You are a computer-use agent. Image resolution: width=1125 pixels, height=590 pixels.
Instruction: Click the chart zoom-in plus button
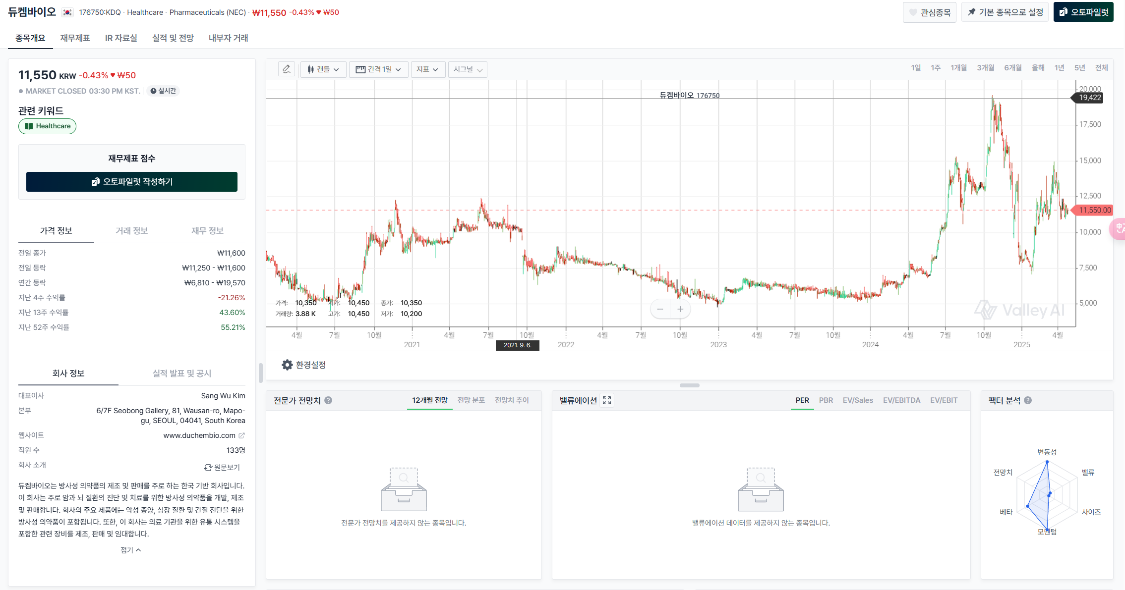pyautogui.click(x=680, y=309)
